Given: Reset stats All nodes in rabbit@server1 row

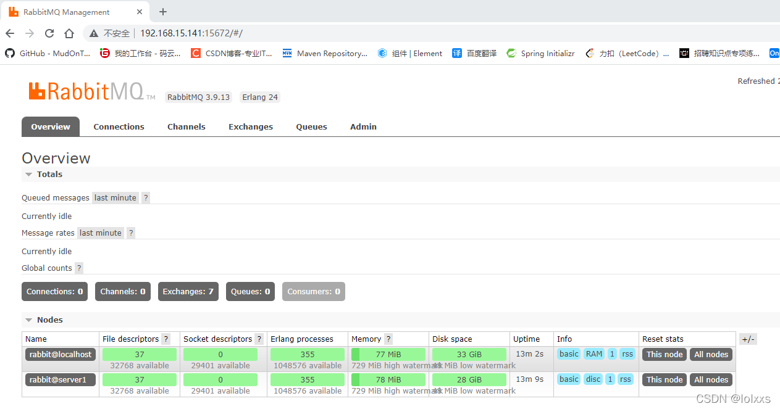Looking at the screenshot, I should pyautogui.click(x=711, y=380).
